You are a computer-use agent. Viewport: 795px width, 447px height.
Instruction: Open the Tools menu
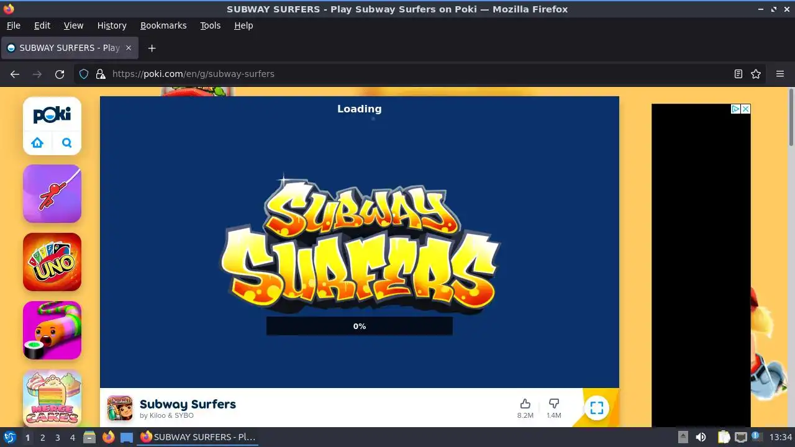(x=211, y=25)
